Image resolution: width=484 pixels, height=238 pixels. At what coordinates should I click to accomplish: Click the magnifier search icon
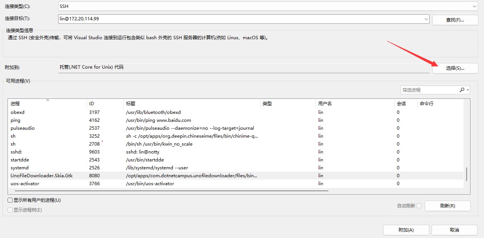462,90
